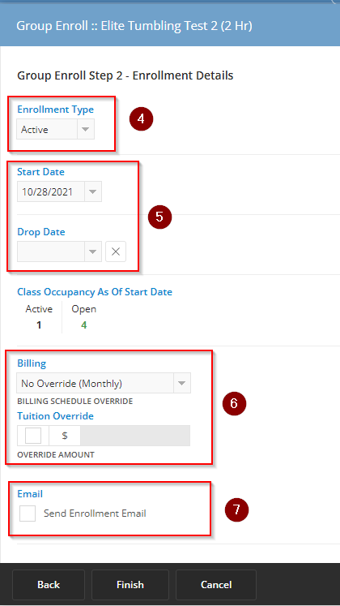340x606 pixels.
Task: Click the Tuition Override label
Action: tap(56, 416)
